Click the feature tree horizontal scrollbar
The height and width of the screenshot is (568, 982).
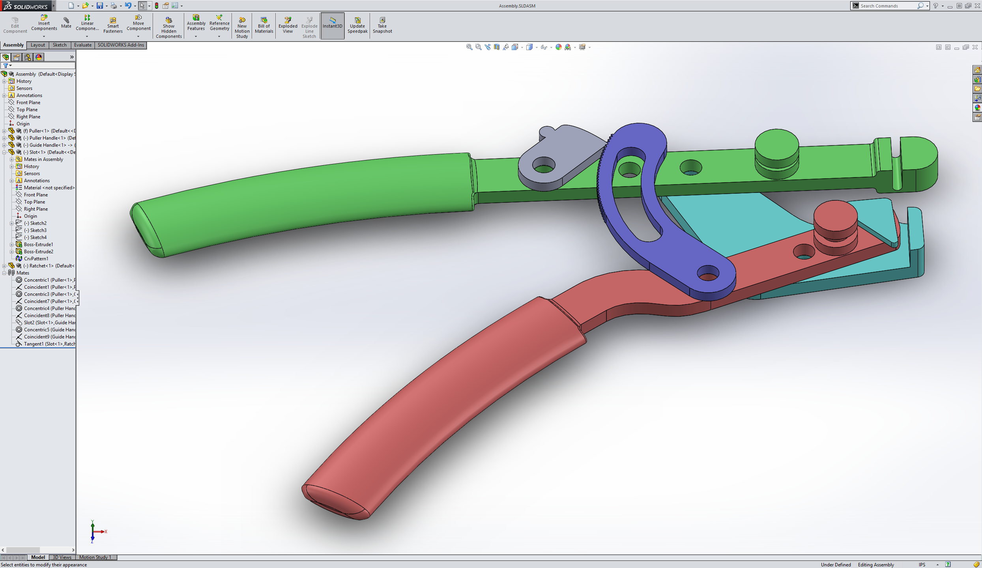click(38, 550)
